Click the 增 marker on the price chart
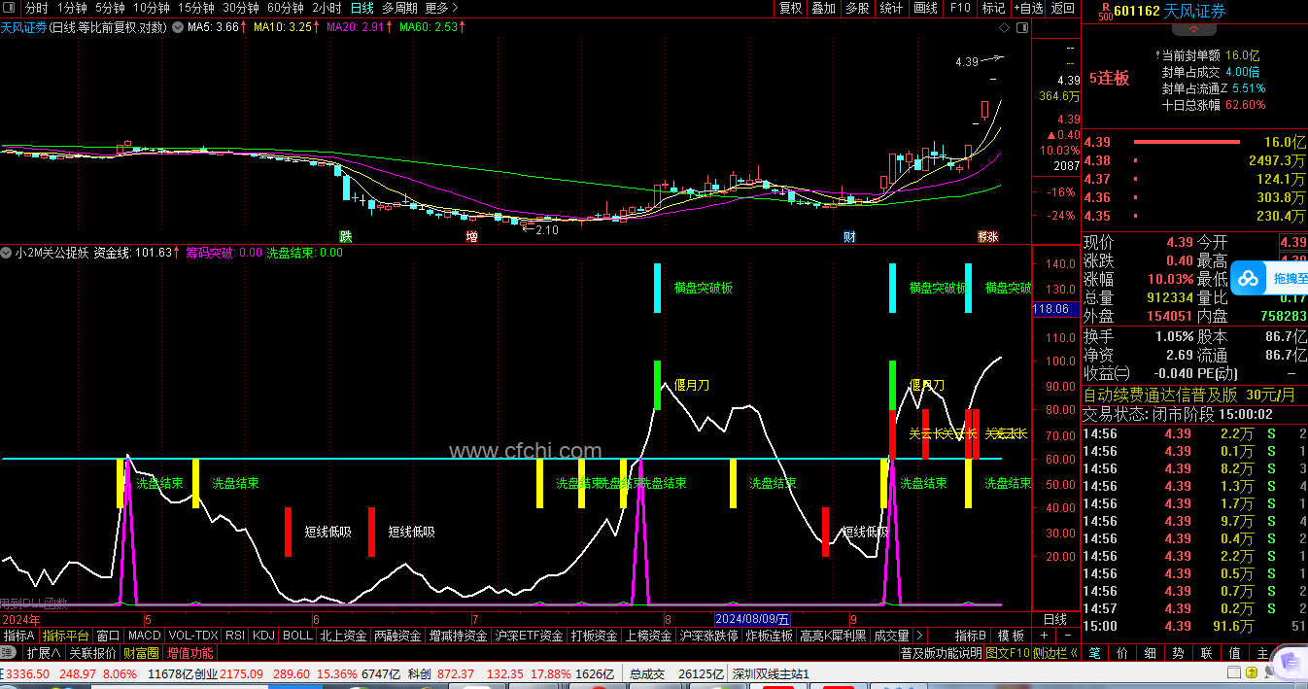The height and width of the screenshot is (689, 1308). [x=472, y=236]
